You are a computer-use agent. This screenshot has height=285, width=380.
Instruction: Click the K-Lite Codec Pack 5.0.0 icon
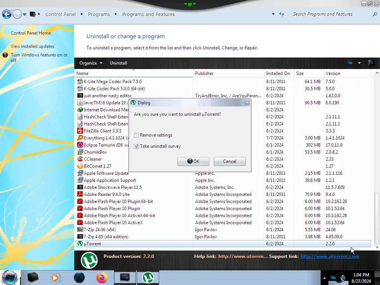tap(80, 88)
